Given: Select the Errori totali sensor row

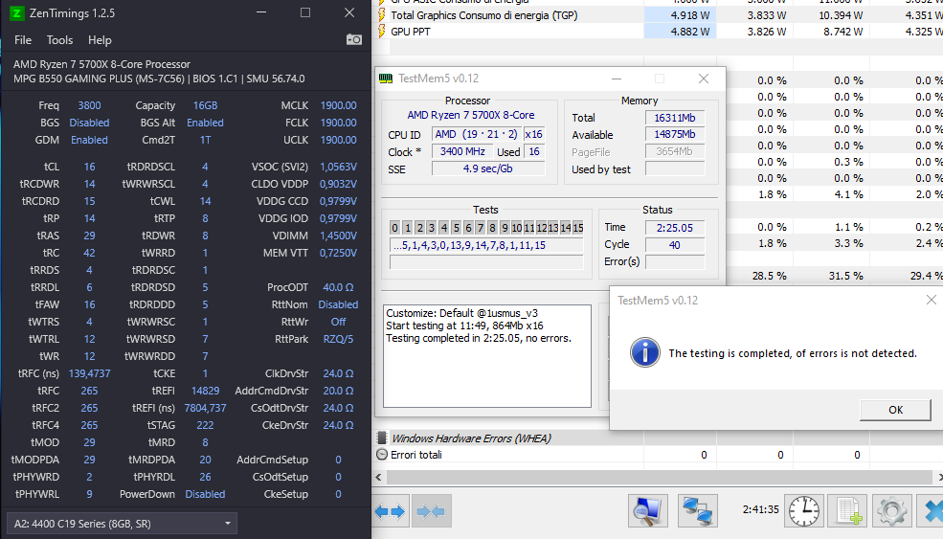Looking at the screenshot, I should coord(658,455).
